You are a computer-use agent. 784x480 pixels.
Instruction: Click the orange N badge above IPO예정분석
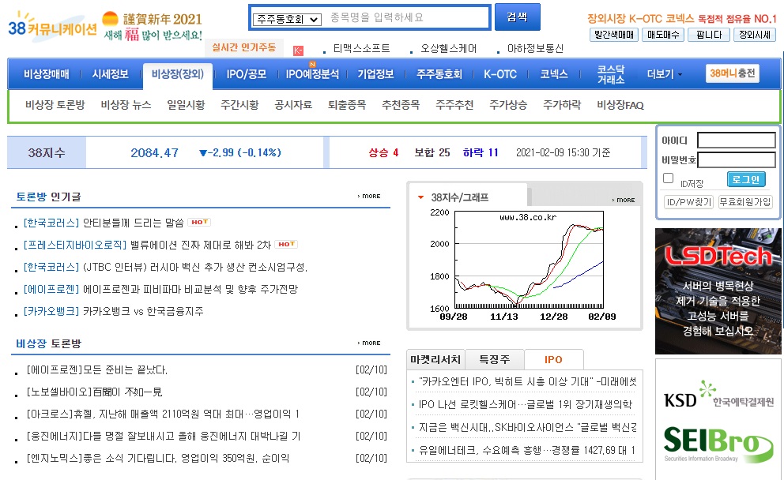pyautogui.click(x=312, y=64)
